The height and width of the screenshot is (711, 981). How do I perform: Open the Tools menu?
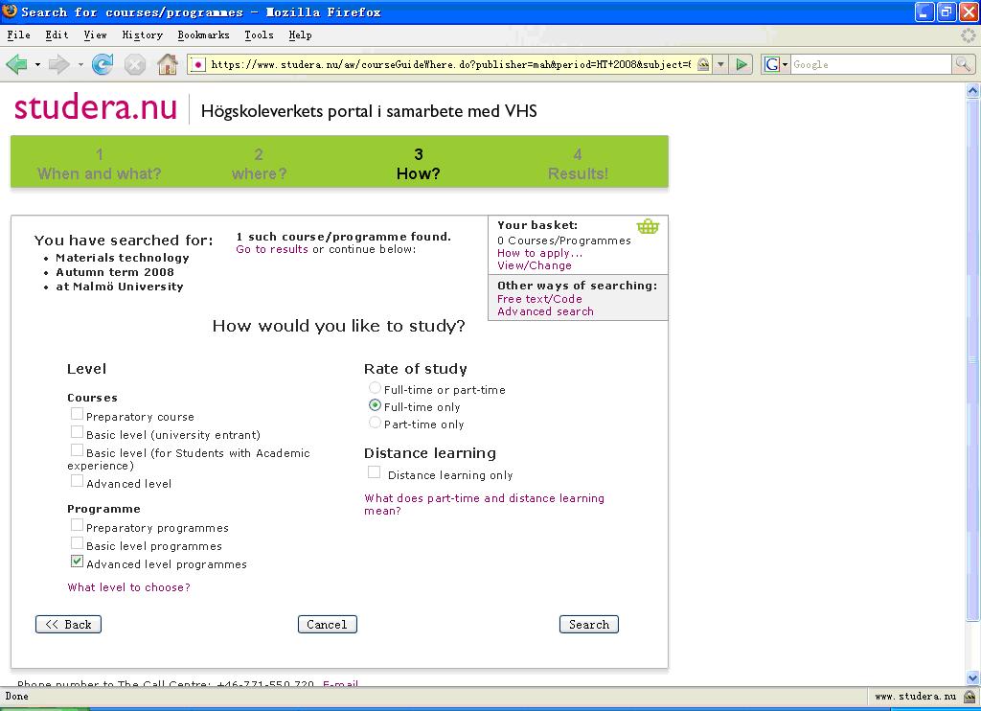tap(259, 35)
